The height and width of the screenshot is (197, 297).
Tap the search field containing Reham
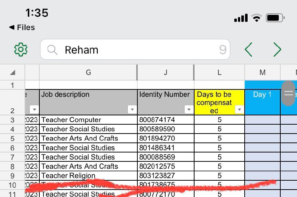pos(141,50)
